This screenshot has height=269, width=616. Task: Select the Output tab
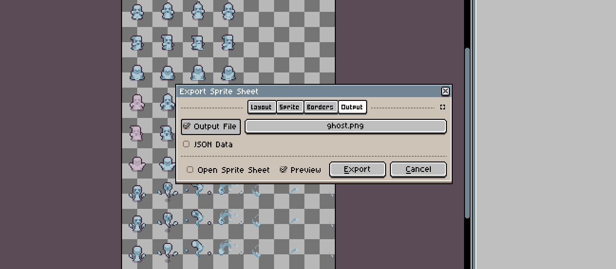pyautogui.click(x=352, y=107)
